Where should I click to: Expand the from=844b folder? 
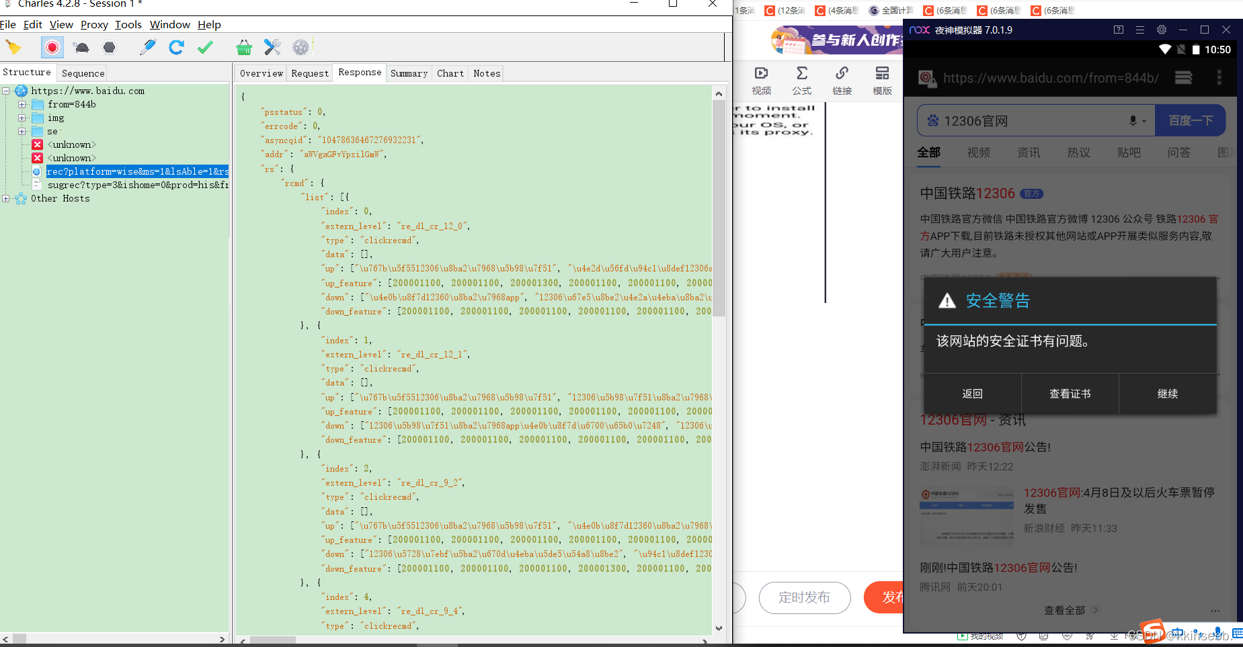22,104
